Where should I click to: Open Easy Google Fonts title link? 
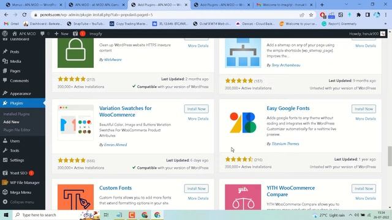point(288,108)
